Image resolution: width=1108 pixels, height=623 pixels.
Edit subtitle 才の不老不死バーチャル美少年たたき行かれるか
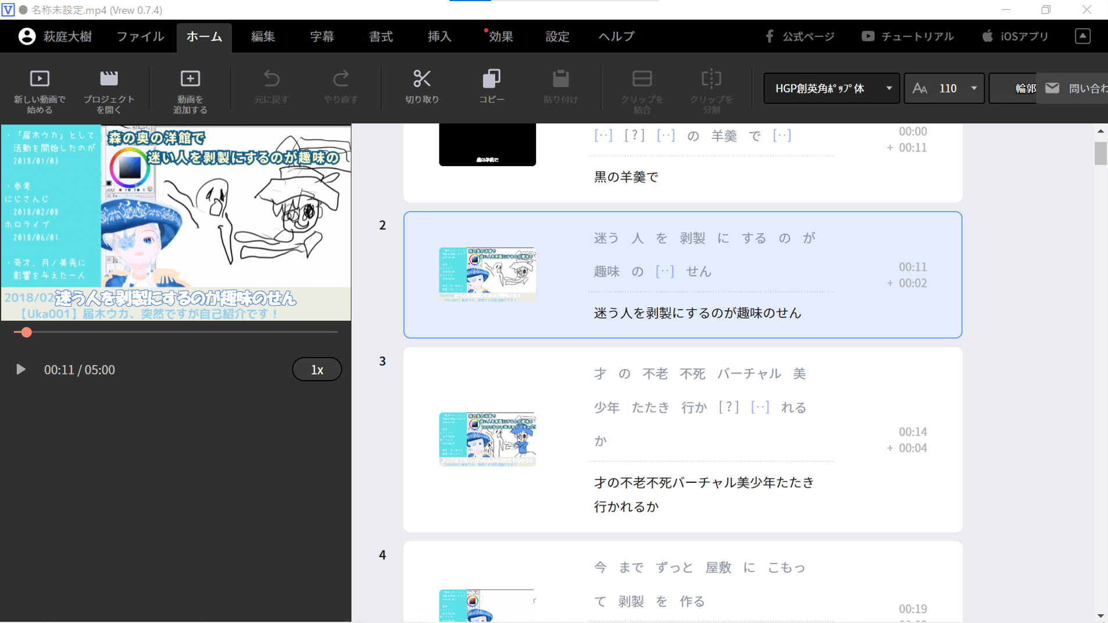704,495
